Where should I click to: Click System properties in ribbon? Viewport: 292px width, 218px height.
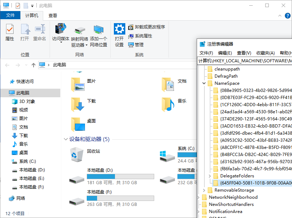tap(140, 36)
